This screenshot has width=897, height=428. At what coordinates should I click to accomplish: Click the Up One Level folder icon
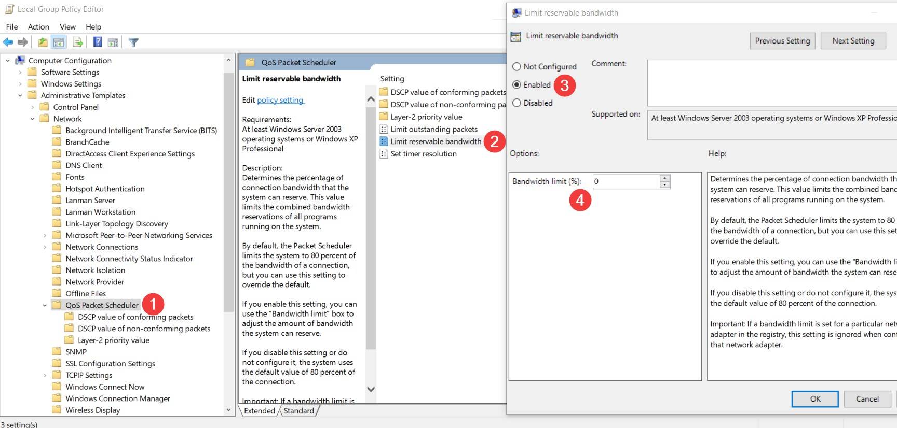(x=43, y=42)
